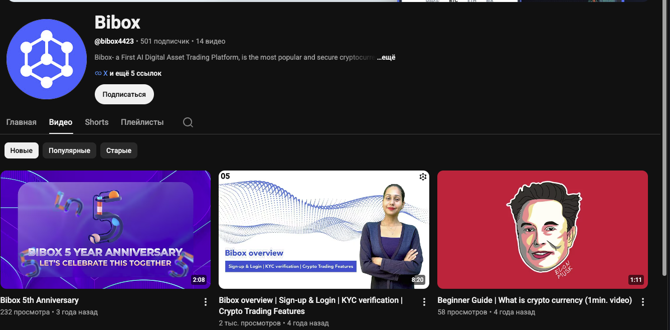Click the Beginner Guide crypto currency title
This screenshot has height=330, width=670.
coord(535,300)
